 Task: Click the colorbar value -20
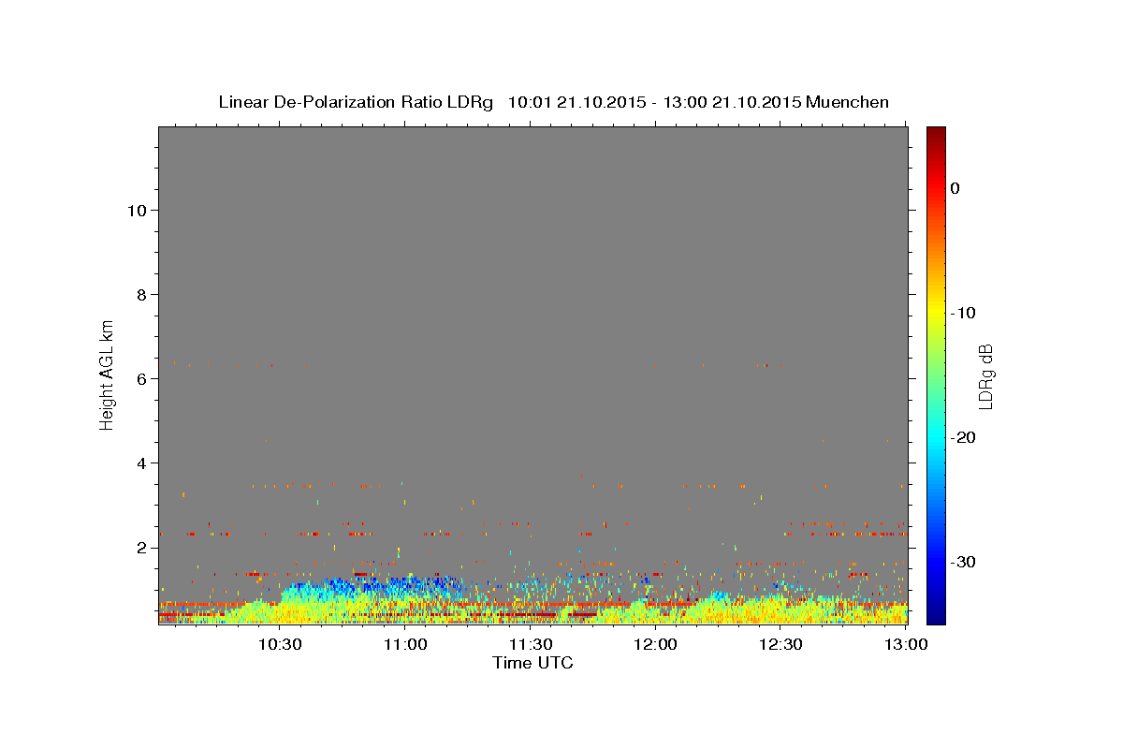[963, 437]
